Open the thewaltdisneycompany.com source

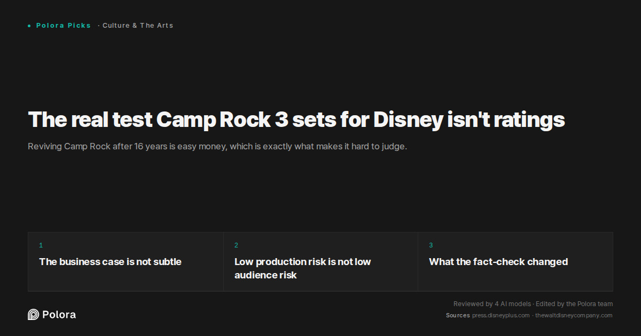574,316
